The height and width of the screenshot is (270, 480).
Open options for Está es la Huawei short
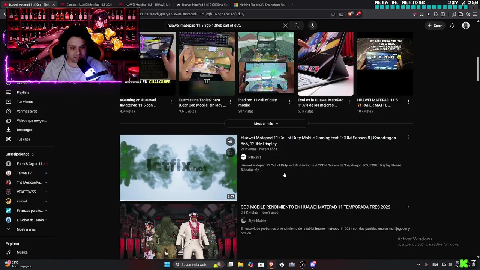349,102
